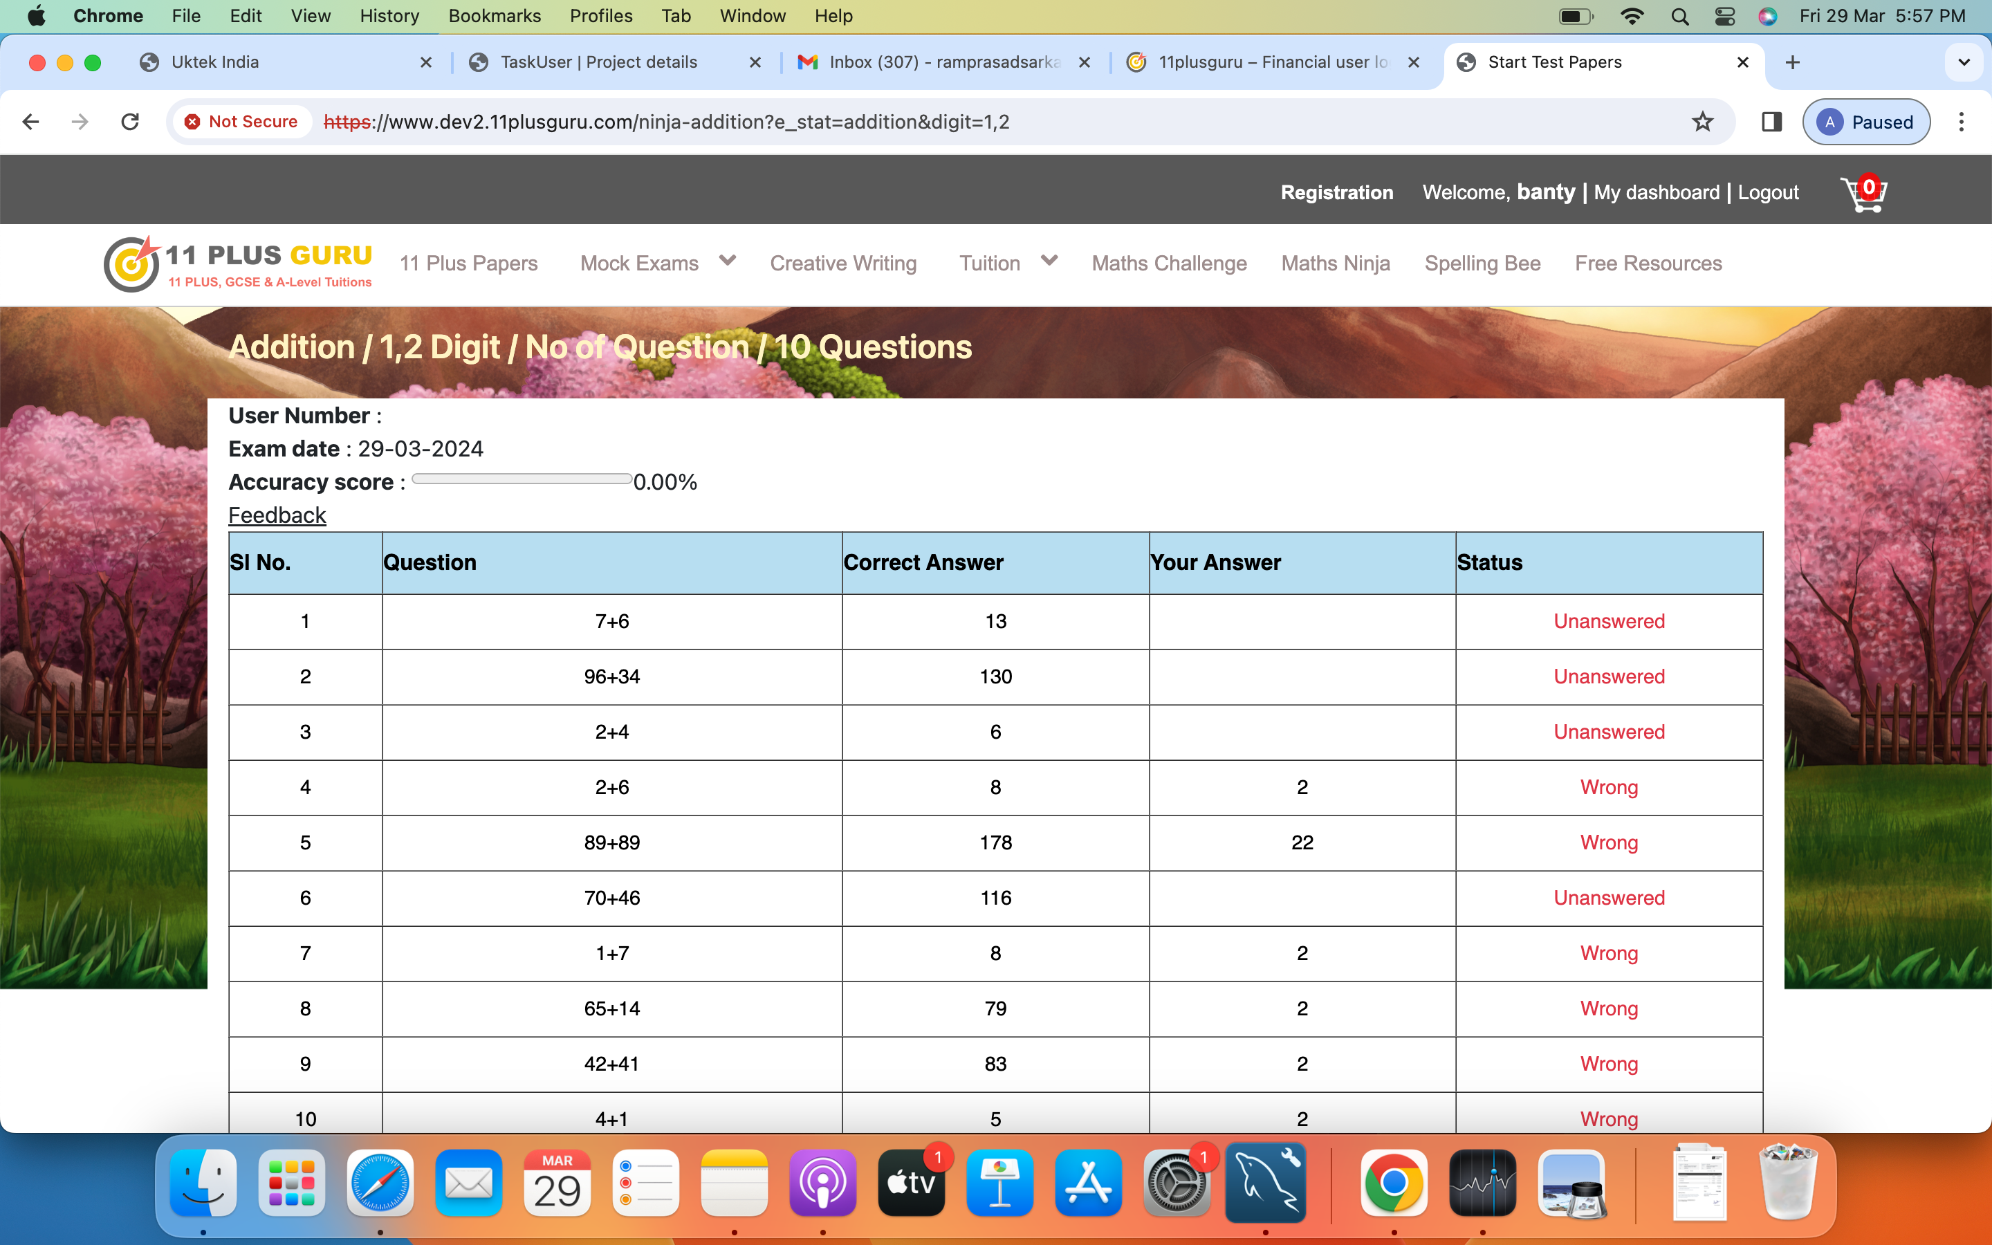Open MySQL Workbench from the dock
The image size is (1992, 1245).
(x=1265, y=1183)
